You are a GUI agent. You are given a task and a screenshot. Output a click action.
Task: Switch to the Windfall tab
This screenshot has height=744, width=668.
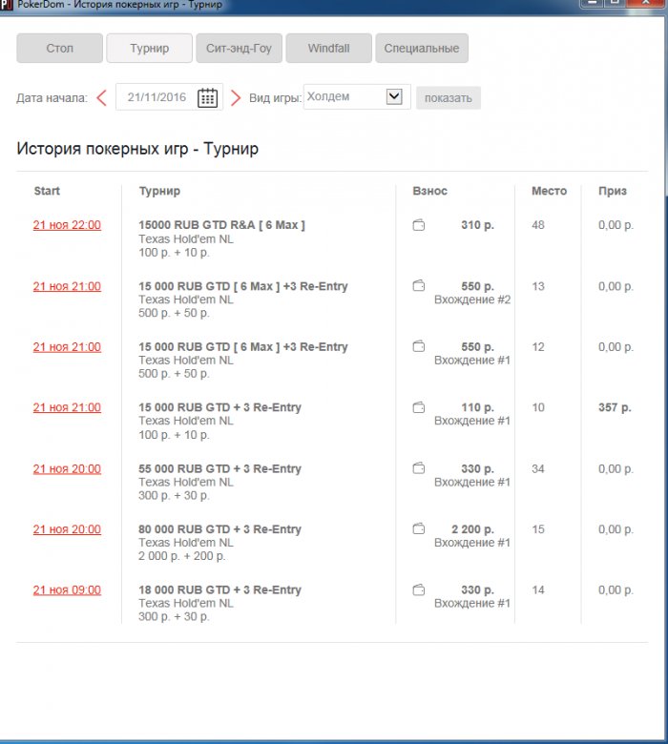328,48
